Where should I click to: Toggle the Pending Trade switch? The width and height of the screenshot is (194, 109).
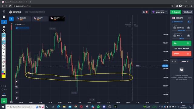tap(189, 21)
